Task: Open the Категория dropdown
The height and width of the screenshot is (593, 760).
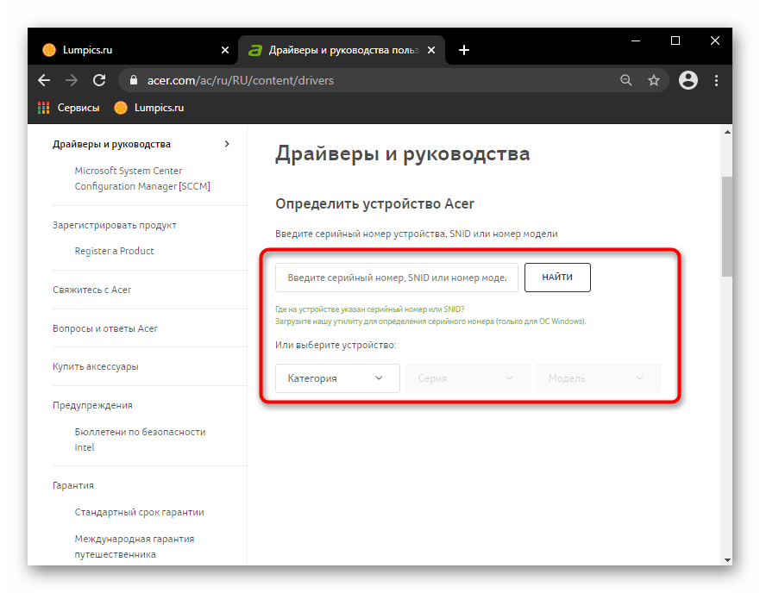Action: pos(337,378)
